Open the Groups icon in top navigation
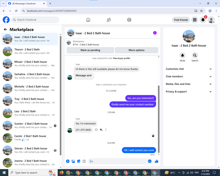This screenshot has width=220, height=176. pyautogui.click(x=129, y=20)
